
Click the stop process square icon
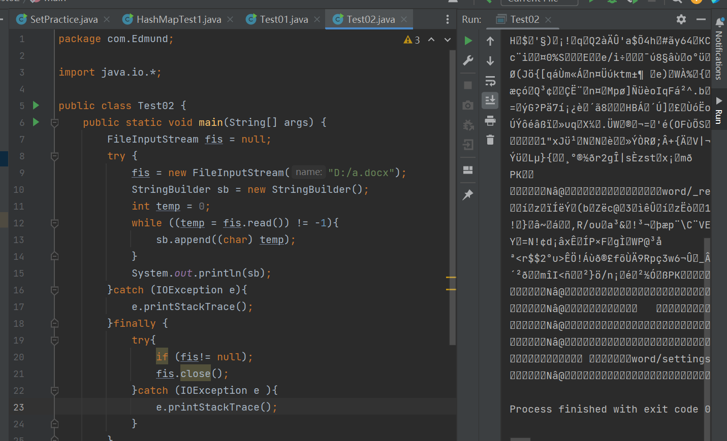[x=468, y=85]
